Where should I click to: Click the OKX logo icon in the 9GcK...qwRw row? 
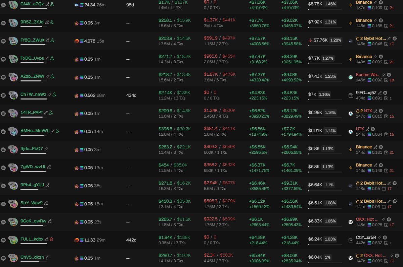(351, 222)
